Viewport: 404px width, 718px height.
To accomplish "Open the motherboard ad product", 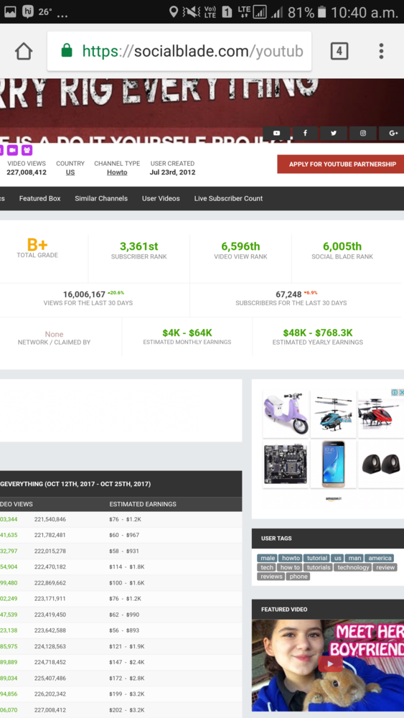I will pyautogui.click(x=286, y=464).
